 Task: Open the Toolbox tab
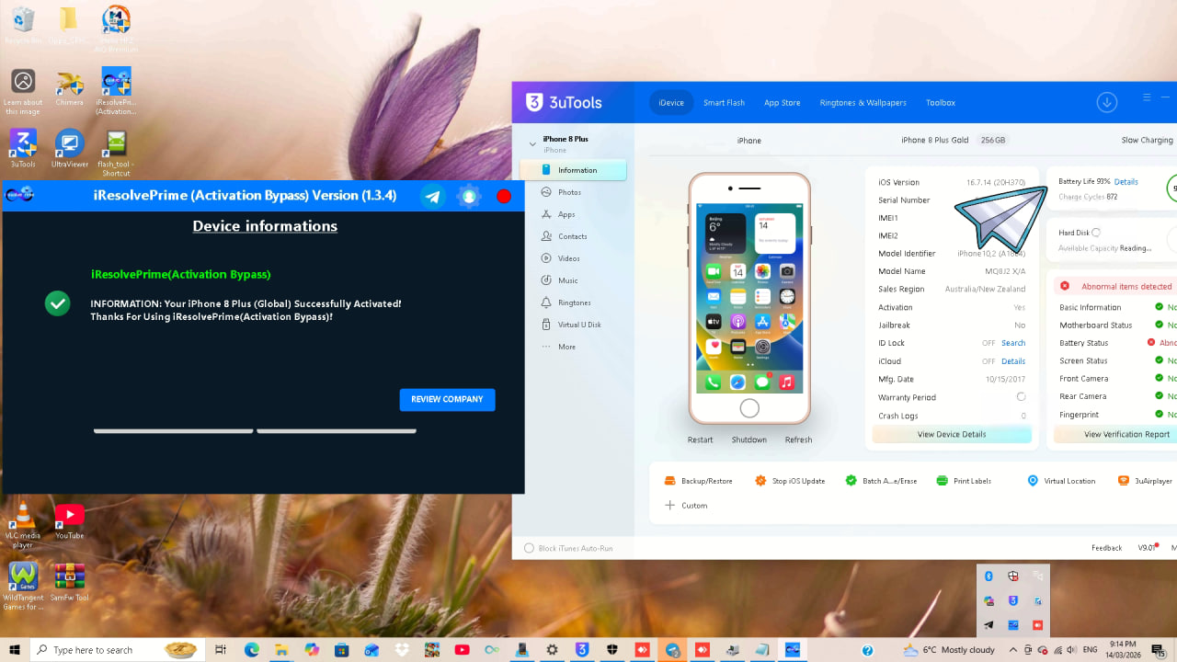[940, 103]
